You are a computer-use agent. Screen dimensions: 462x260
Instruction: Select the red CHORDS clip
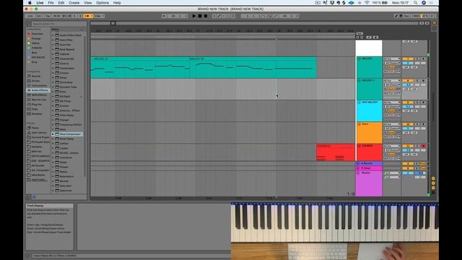335,152
